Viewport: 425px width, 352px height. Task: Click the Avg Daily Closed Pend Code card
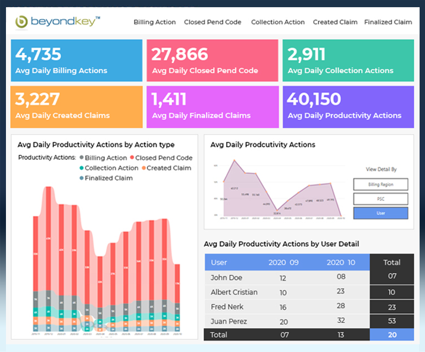point(212,61)
